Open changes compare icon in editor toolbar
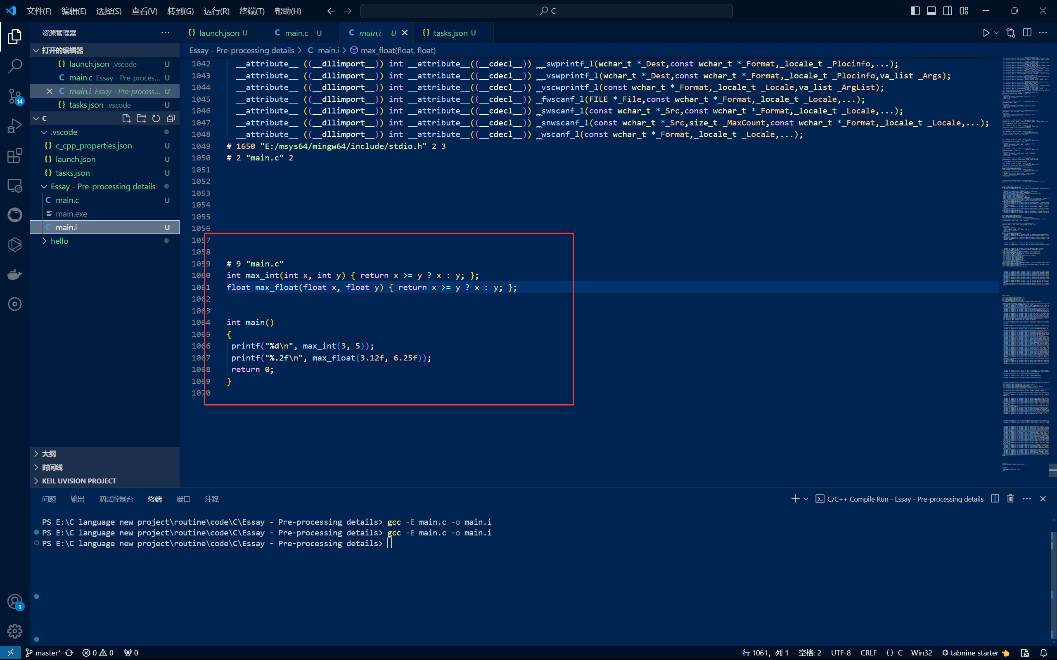This screenshot has height=660, width=1057. (x=1011, y=33)
